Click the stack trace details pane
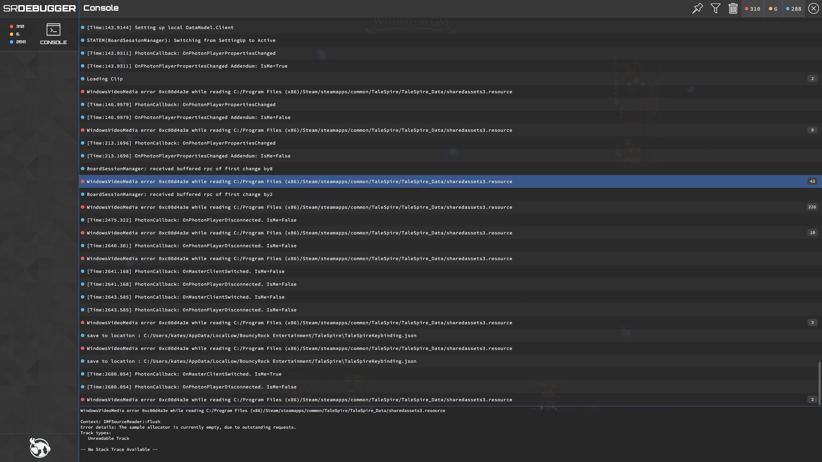The height and width of the screenshot is (462, 822). [x=450, y=434]
